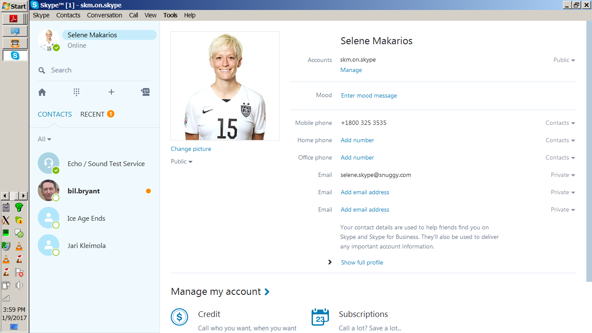592x333 pixels.
Task: Click the Skype tray icon with badge
Action: [19, 220]
